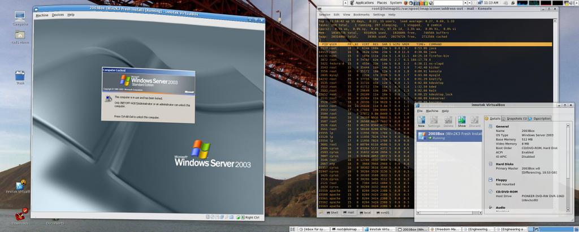
Task: Click the CD/DVD-ROM section icon
Action: click(x=490, y=192)
